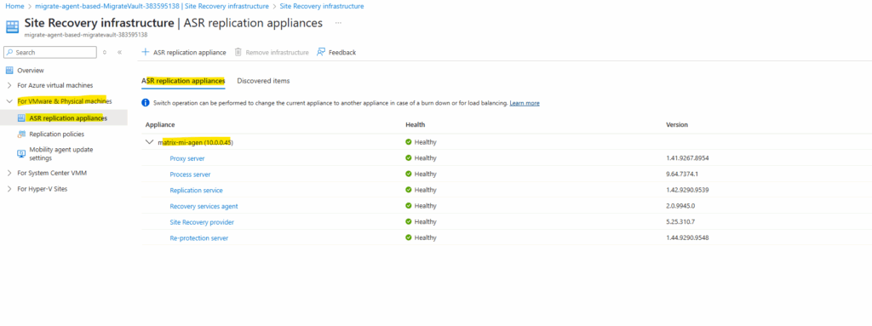Image resolution: width=872 pixels, height=326 pixels.
Task: Expand For Azure virtual machines chevron
Action: tap(9, 86)
